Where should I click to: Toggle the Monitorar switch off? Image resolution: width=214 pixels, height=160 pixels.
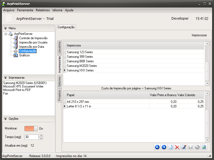click(x=31, y=129)
